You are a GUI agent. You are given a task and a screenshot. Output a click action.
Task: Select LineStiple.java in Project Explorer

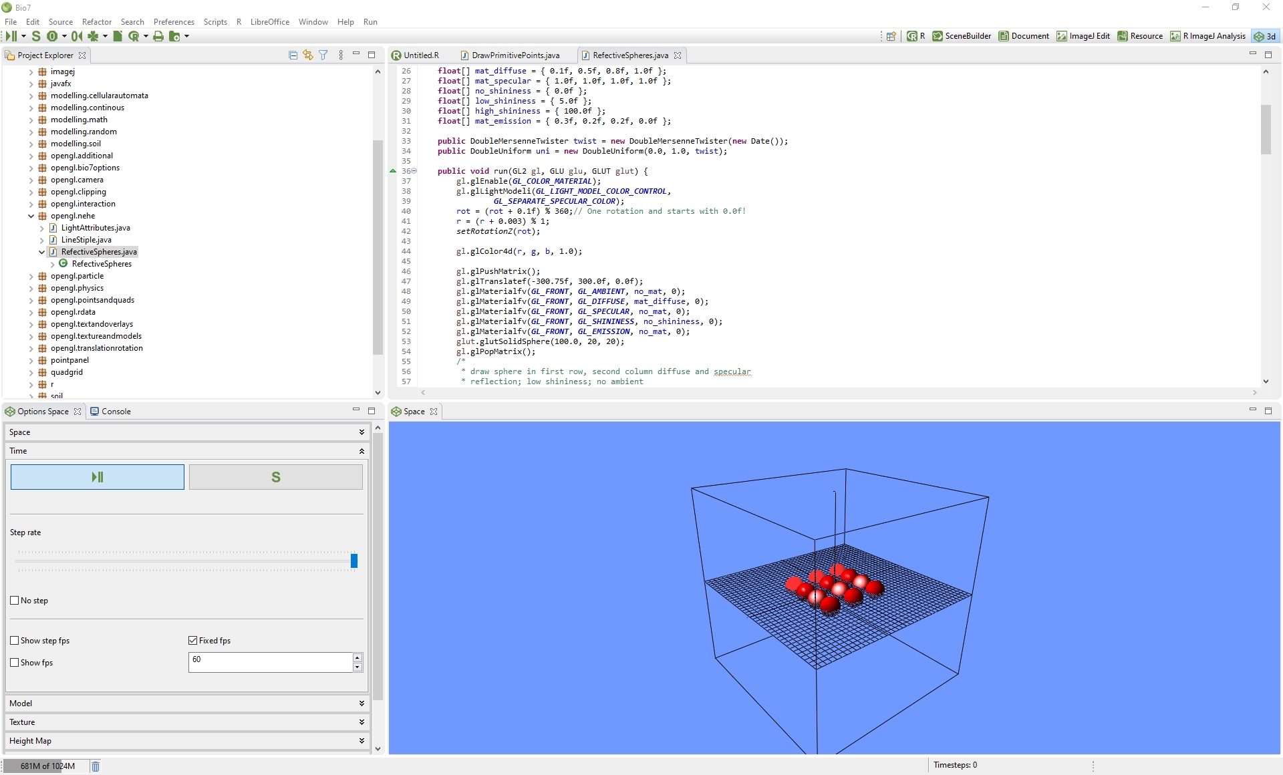(86, 240)
